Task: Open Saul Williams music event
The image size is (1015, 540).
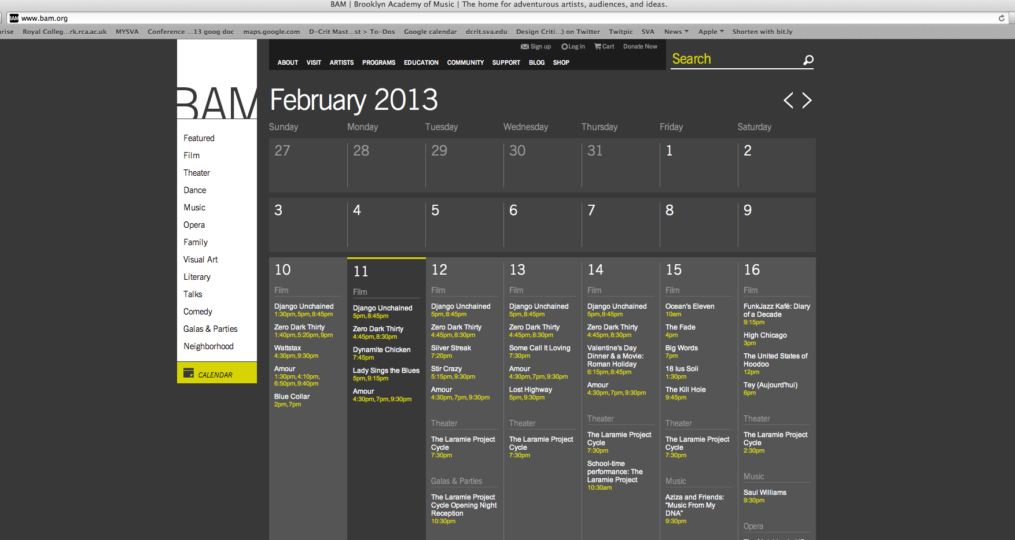Action: (764, 493)
